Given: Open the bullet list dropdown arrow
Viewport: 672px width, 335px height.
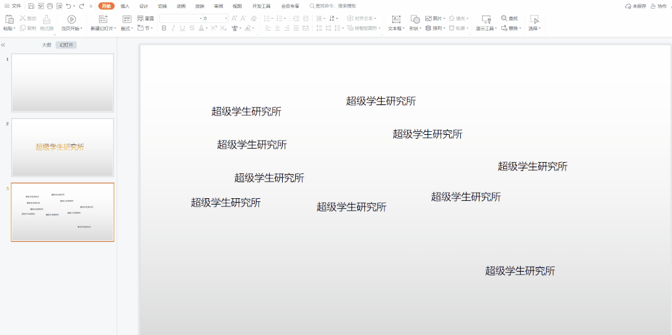Looking at the screenshot, I should 272,19.
